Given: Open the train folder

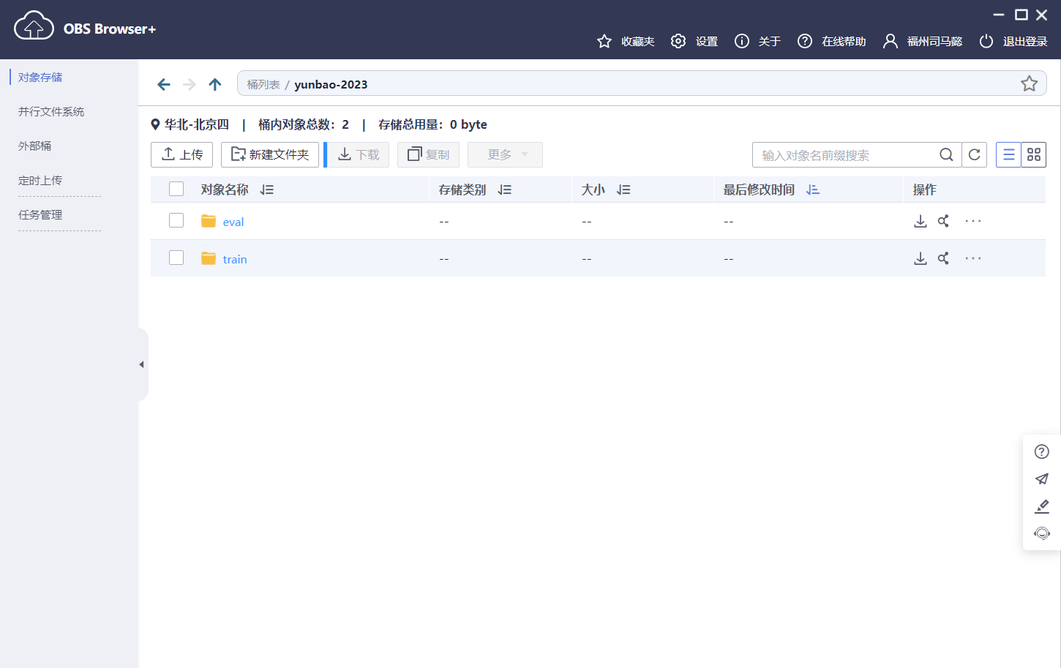Looking at the screenshot, I should pyautogui.click(x=235, y=258).
